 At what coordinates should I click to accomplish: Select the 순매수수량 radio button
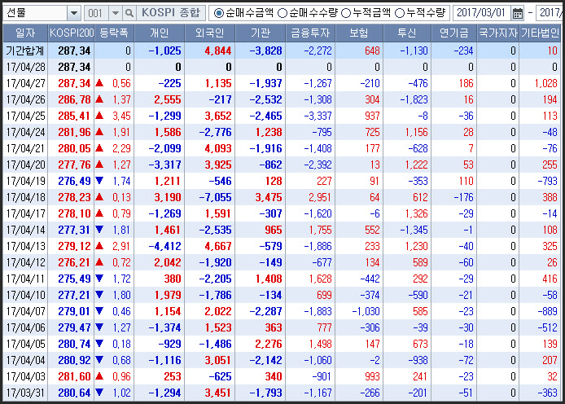[282, 13]
